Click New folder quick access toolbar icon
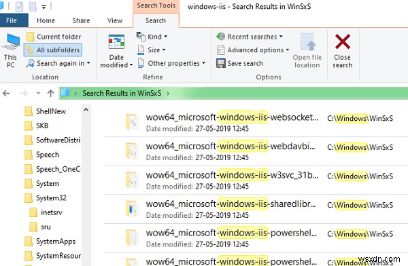 click(x=33, y=7)
